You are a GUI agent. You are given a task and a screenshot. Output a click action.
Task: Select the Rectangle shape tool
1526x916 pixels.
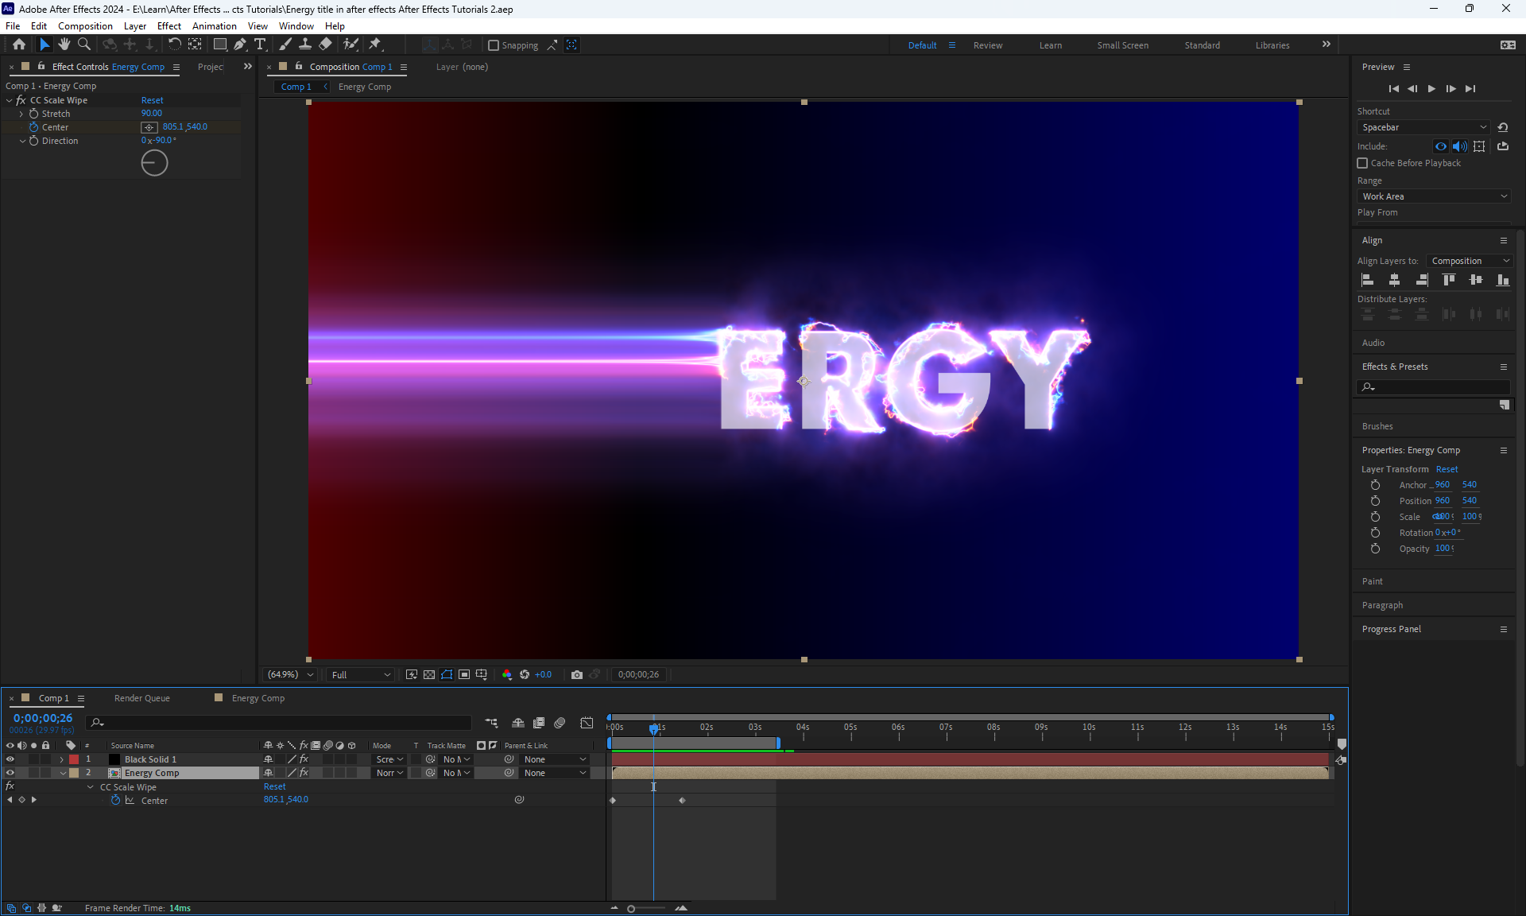click(220, 45)
